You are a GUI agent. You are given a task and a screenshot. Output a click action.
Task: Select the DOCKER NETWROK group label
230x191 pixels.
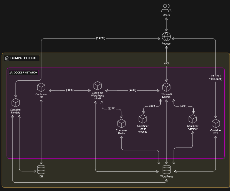pyautogui.click(x=24, y=73)
